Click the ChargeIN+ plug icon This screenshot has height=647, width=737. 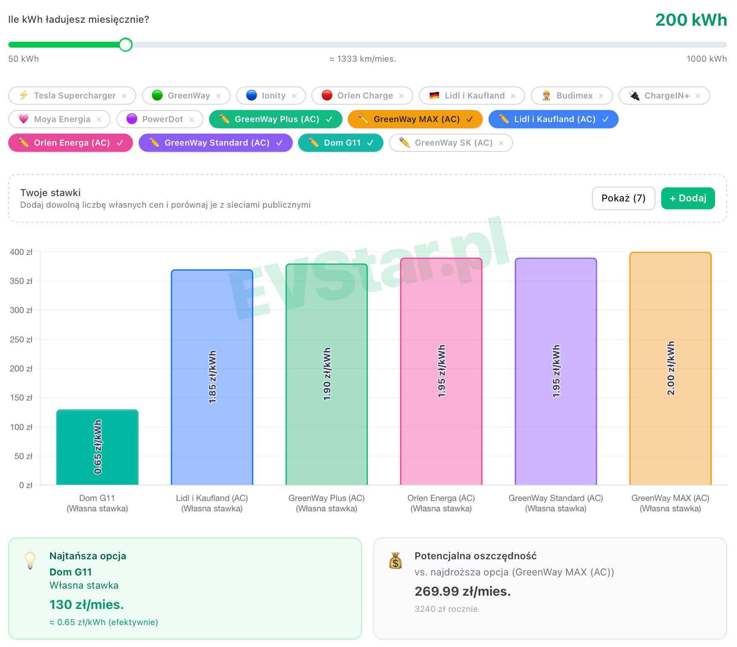[x=634, y=96]
